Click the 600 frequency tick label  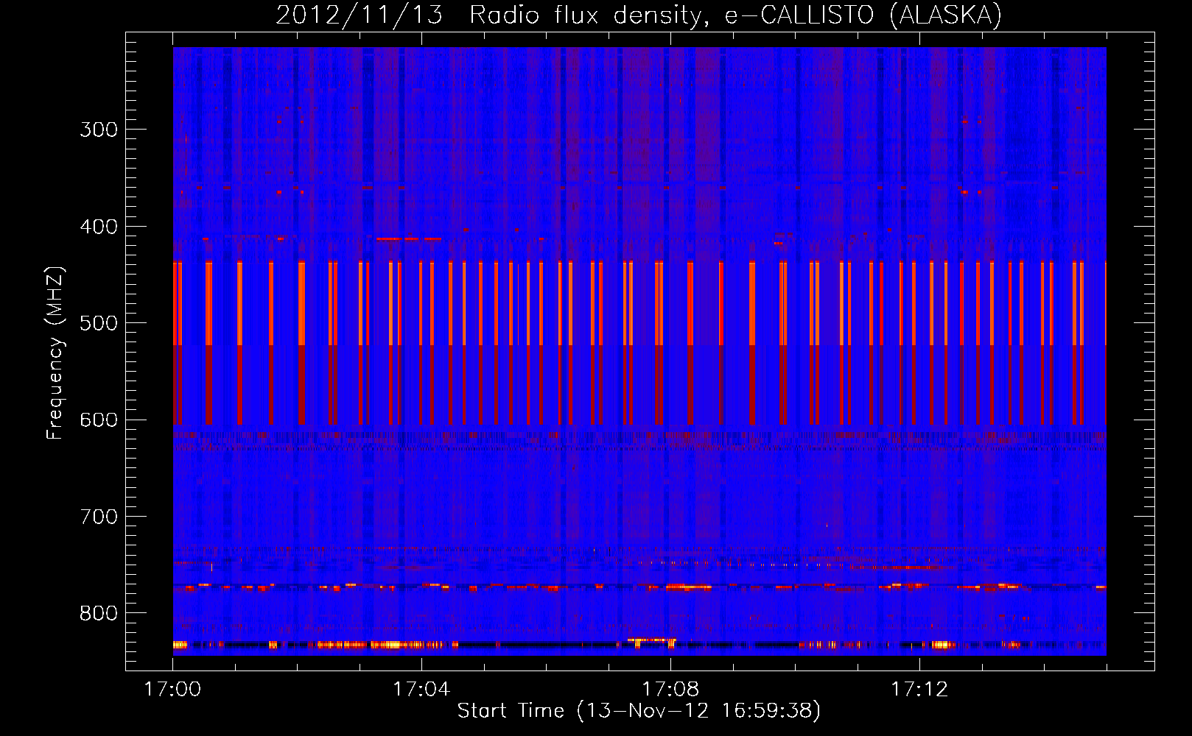(99, 420)
